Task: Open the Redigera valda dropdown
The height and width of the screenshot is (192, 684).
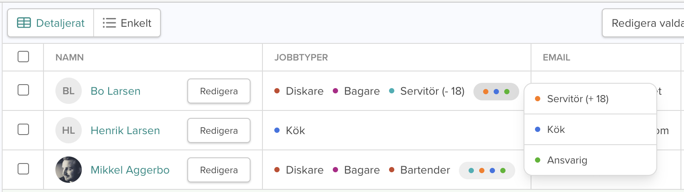Action: [x=643, y=23]
